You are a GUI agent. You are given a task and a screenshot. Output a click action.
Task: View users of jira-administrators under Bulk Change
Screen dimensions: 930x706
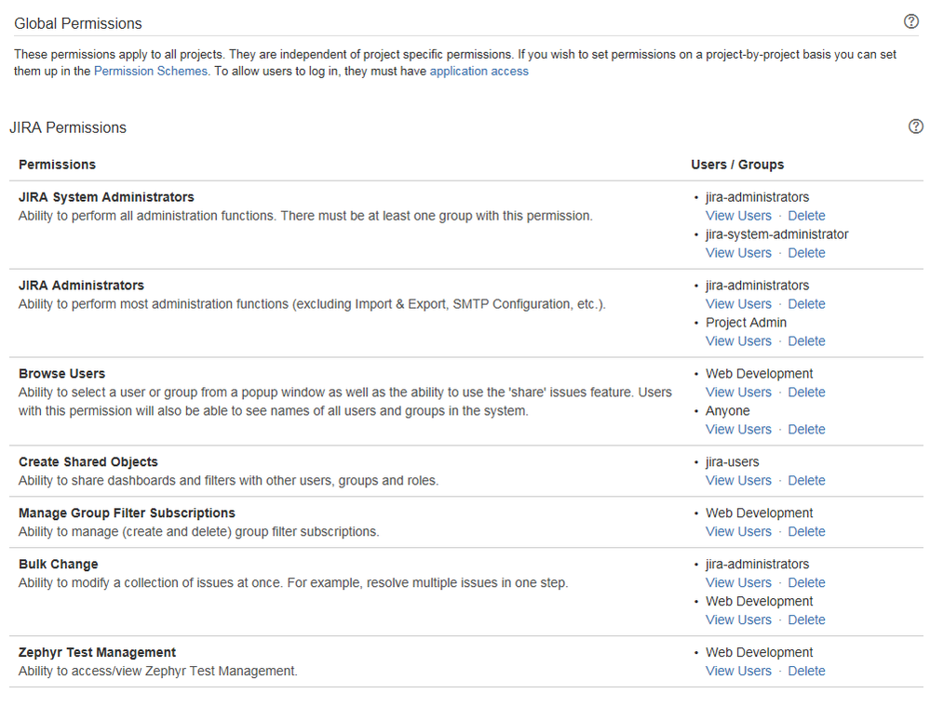pyautogui.click(x=738, y=582)
